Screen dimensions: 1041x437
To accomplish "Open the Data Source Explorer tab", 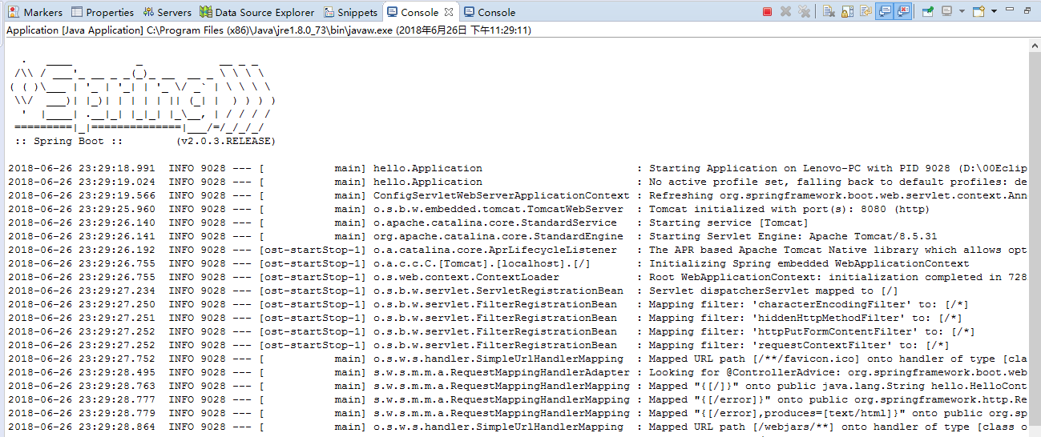I will 256,12.
